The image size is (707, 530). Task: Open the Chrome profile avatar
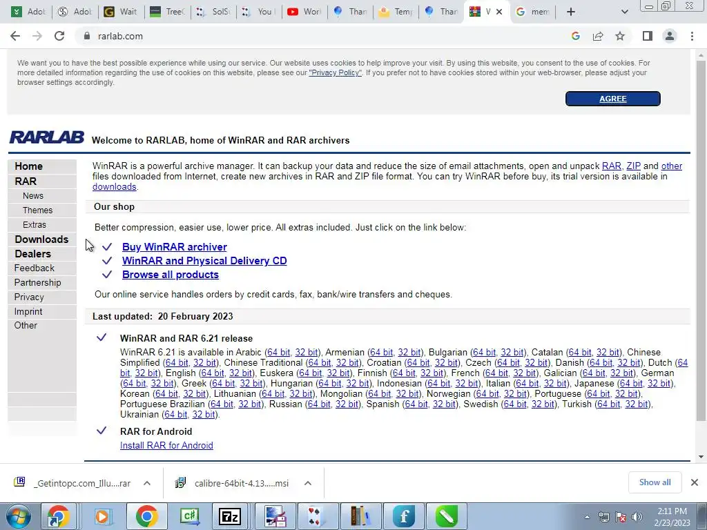click(670, 36)
